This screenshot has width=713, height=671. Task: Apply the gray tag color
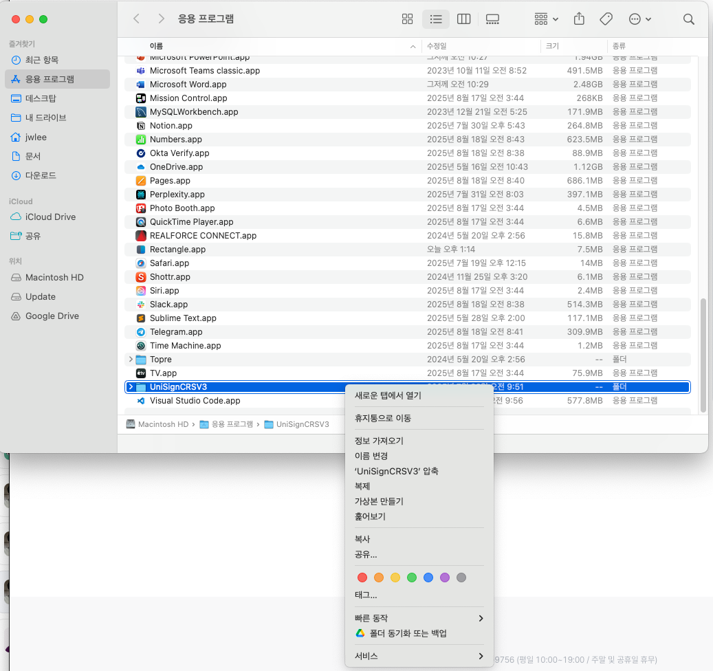pyautogui.click(x=461, y=577)
